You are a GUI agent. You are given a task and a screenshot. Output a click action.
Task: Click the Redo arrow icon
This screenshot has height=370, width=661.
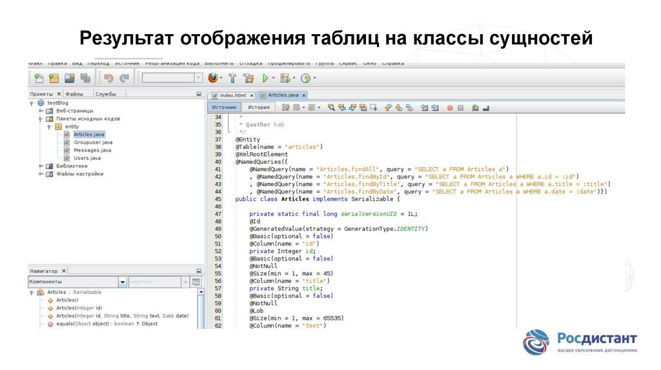(x=125, y=78)
